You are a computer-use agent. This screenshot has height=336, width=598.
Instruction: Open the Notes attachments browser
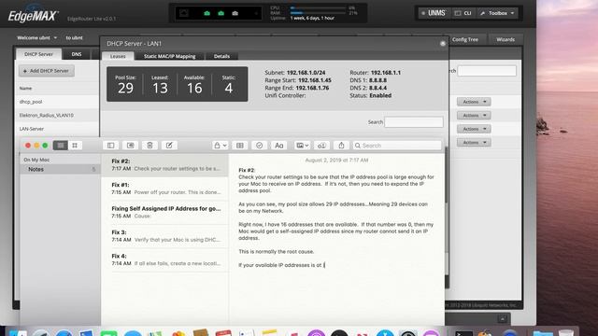coord(130,146)
